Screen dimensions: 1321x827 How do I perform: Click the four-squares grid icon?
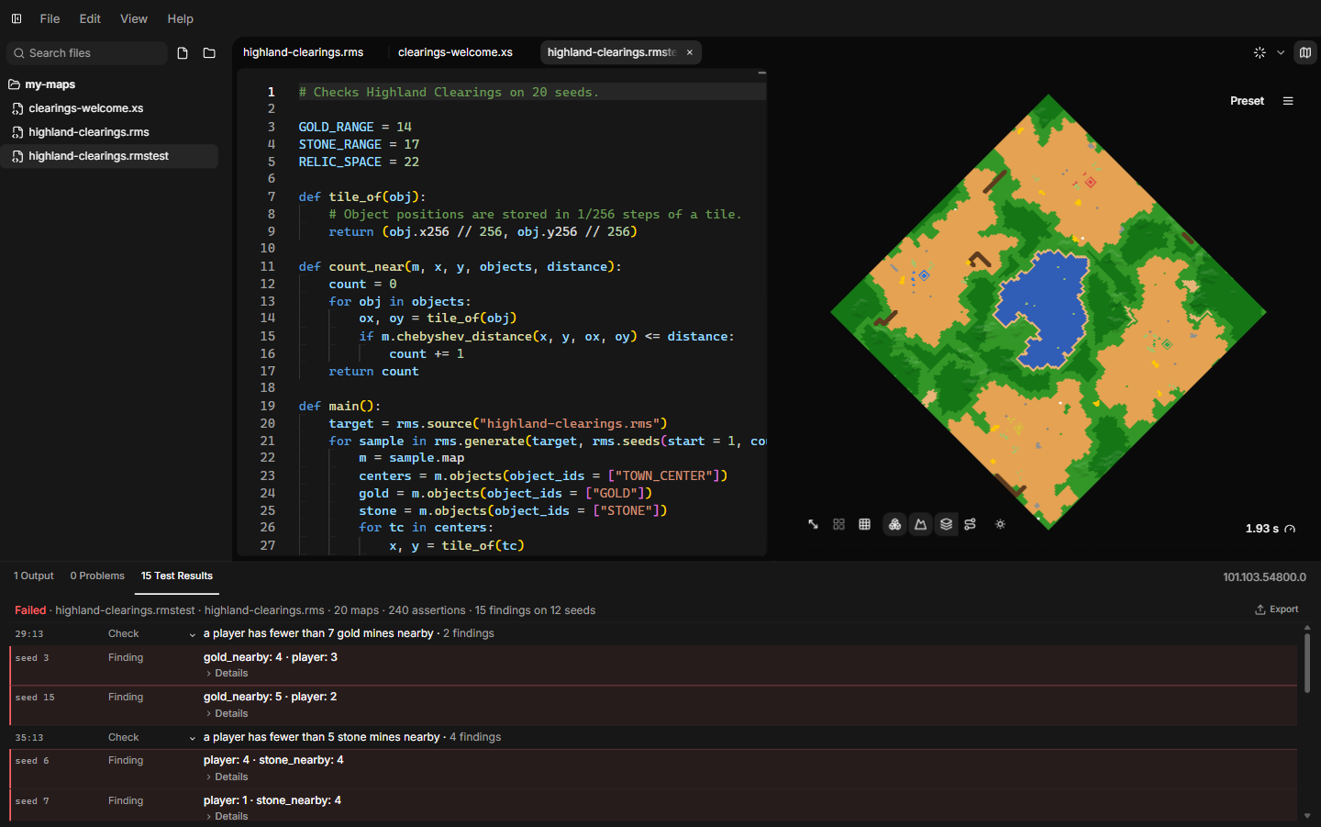click(838, 524)
